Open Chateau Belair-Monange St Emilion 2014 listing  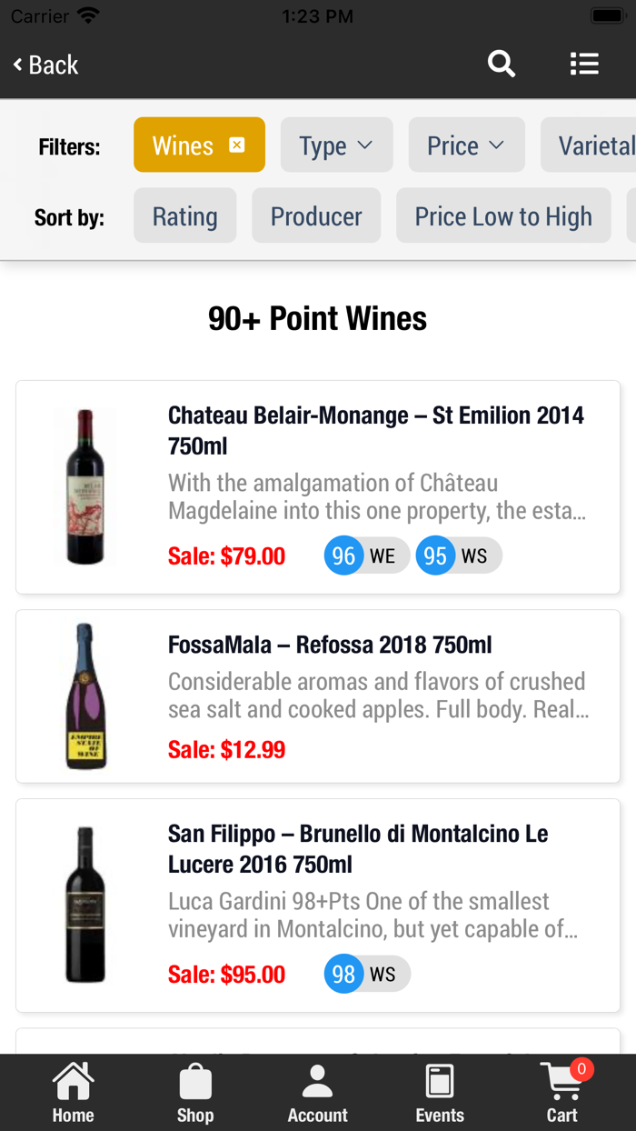point(376,430)
